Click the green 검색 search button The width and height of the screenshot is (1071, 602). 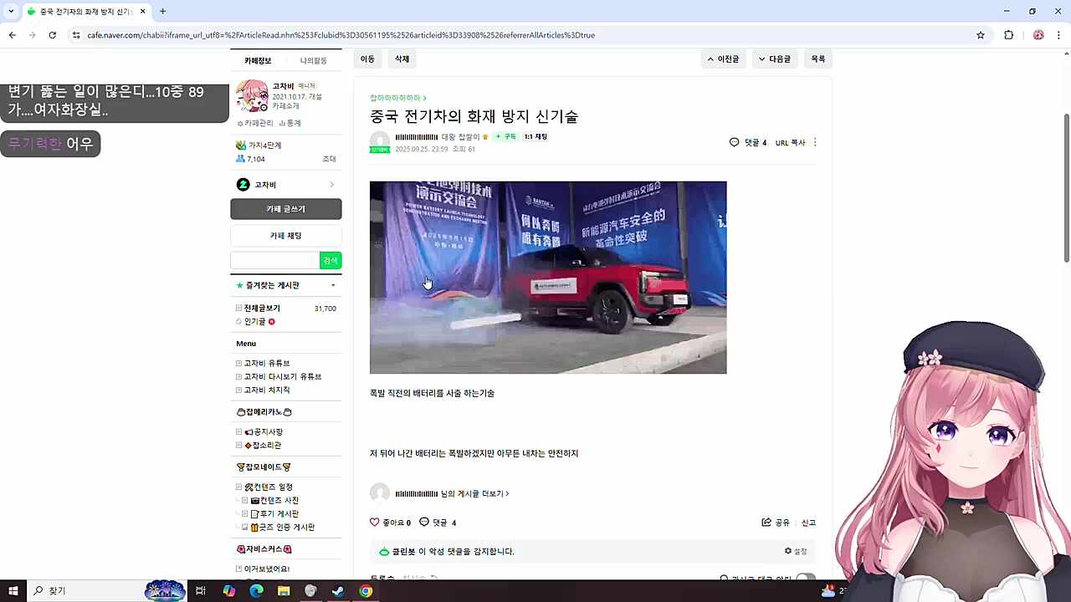(331, 261)
